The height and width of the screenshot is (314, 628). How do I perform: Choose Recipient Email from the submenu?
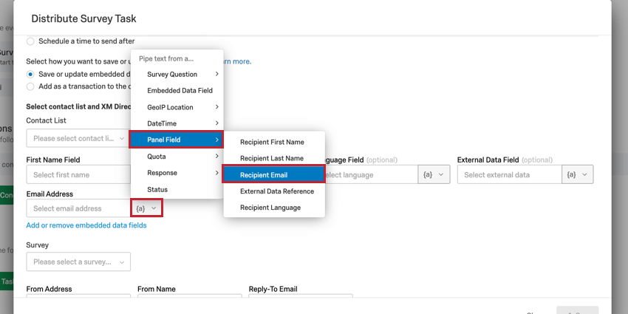(x=273, y=175)
